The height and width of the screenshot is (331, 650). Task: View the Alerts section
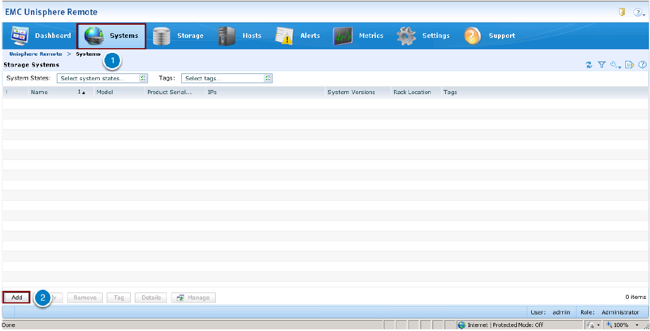click(298, 36)
